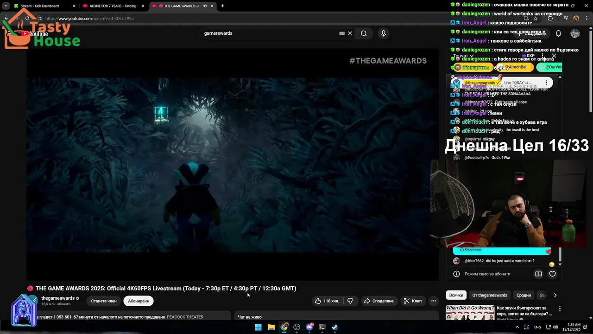
Task: Open the thegameawards channel name
Action: pos(58,298)
